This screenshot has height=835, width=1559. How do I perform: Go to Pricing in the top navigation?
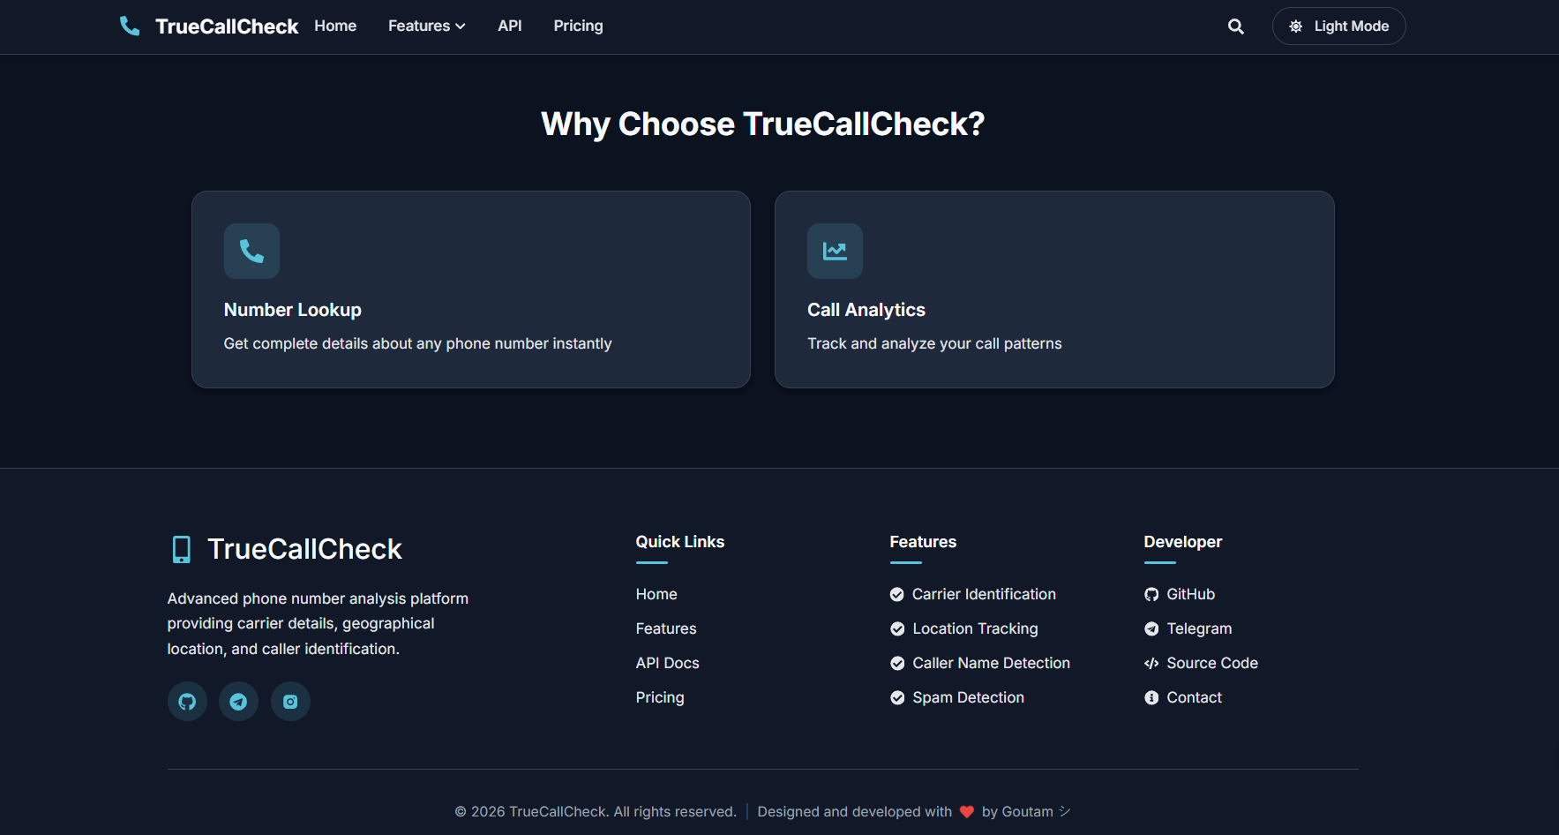(x=578, y=26)
